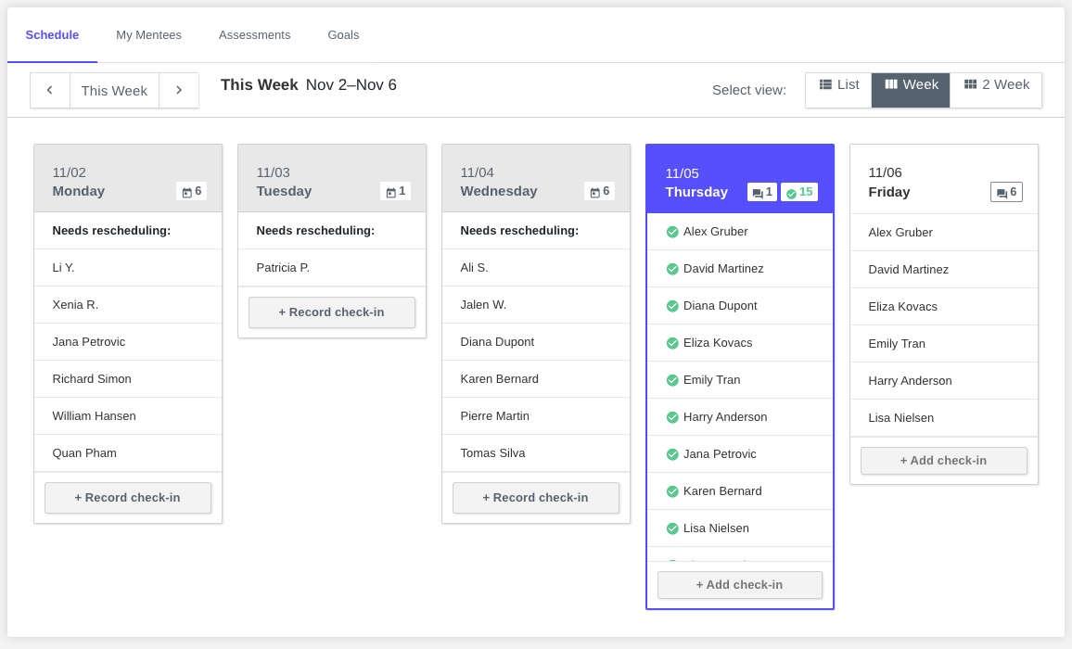The height and width of the screenshot is (649, 1072).
Task: Open the My Mentees tab
Action: click(148, 35)
